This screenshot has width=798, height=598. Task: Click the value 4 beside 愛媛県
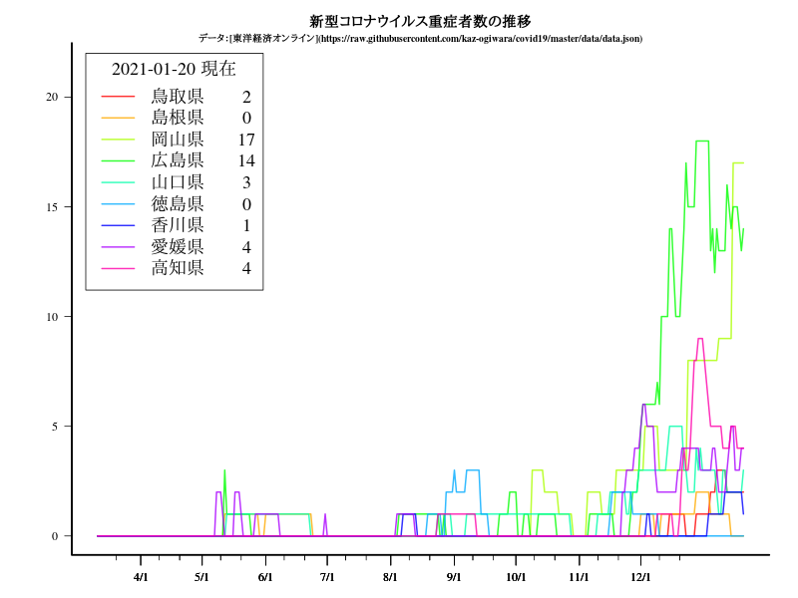[246, 247]
